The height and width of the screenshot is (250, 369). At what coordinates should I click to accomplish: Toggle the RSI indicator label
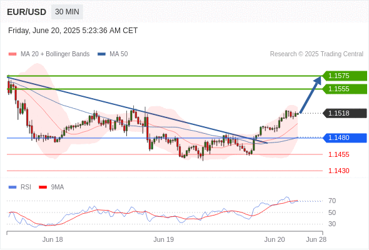point(26,187)
